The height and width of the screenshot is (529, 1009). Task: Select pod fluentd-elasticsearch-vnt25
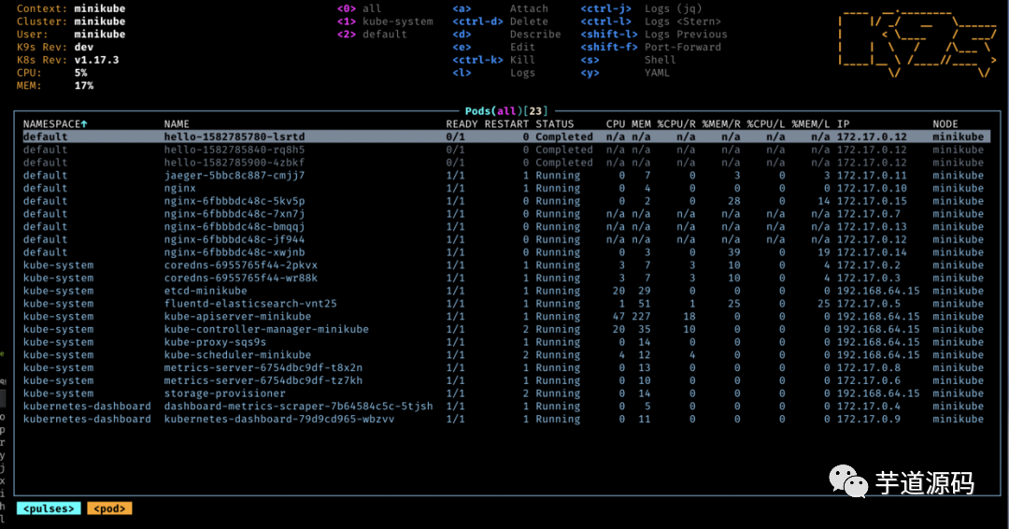(506, 303)
